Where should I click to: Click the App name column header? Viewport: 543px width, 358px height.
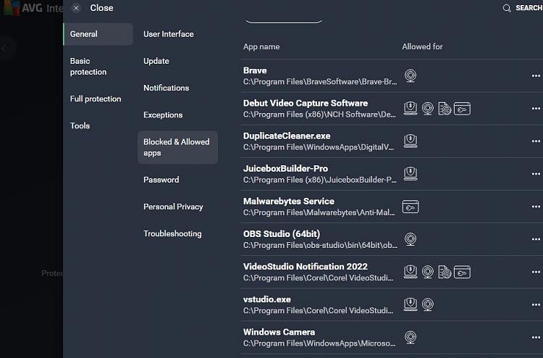point(261,46)
